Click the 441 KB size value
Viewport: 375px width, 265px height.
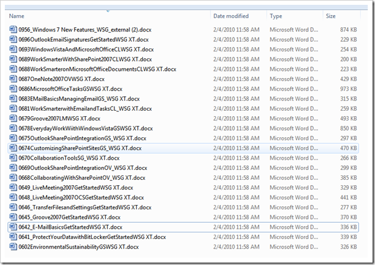coord(348,198)
